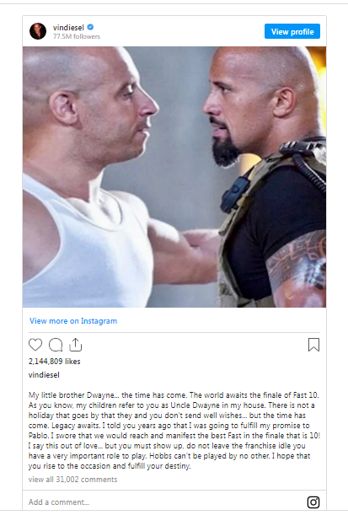Click the caption line starting 'My little brother Dwayne'
Image resolution: width=348 pixels, height=515 pixels.
174,394
